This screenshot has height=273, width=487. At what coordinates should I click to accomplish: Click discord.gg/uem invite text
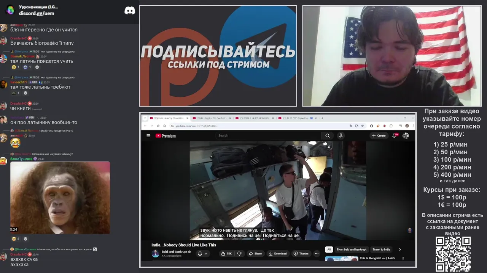[x=37, y=13]
